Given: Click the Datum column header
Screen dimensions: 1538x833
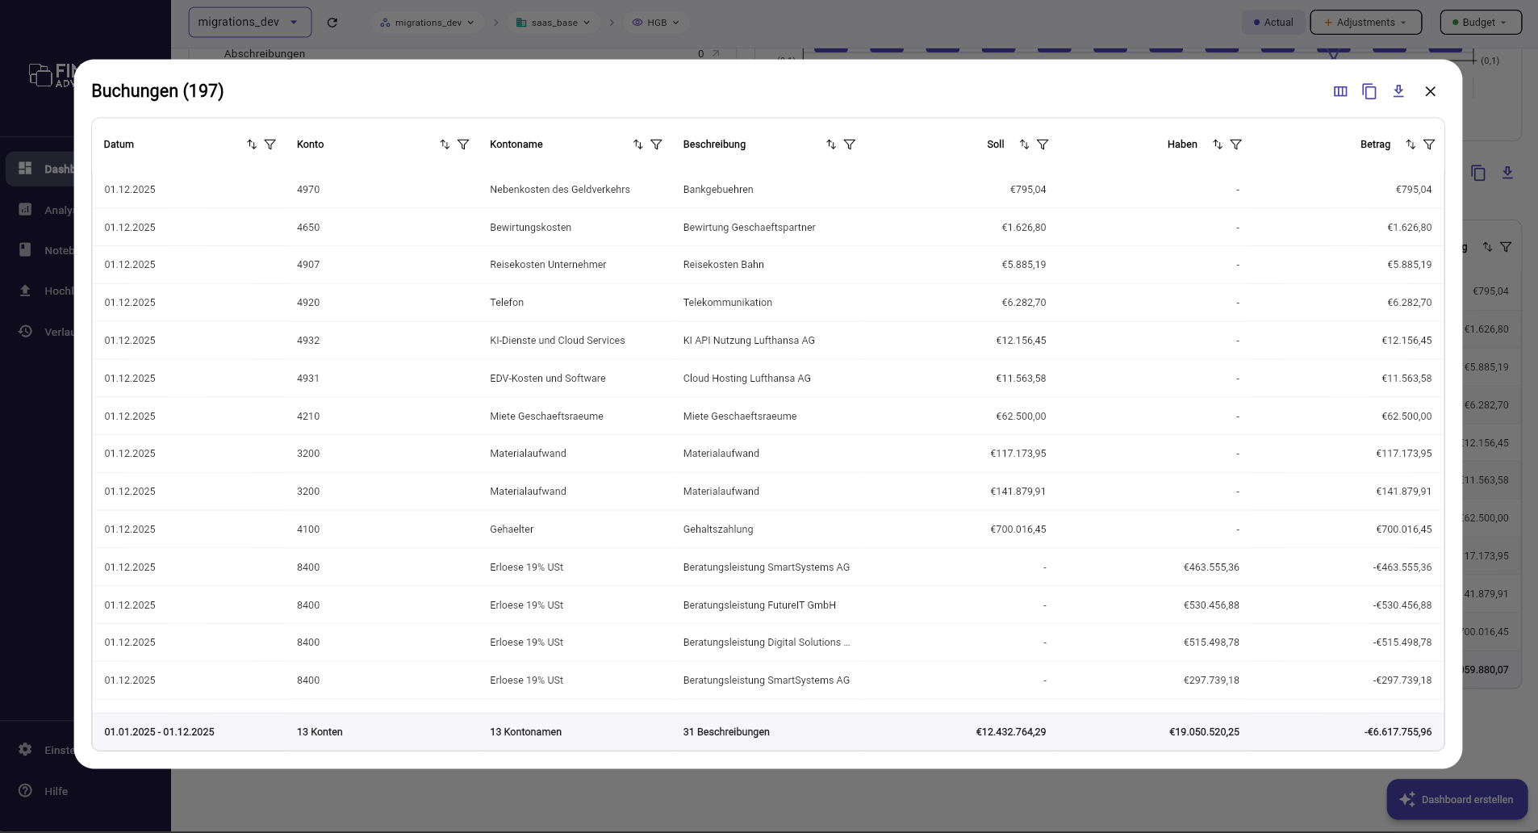Looking at the screenshot, I should click(119, 144).
